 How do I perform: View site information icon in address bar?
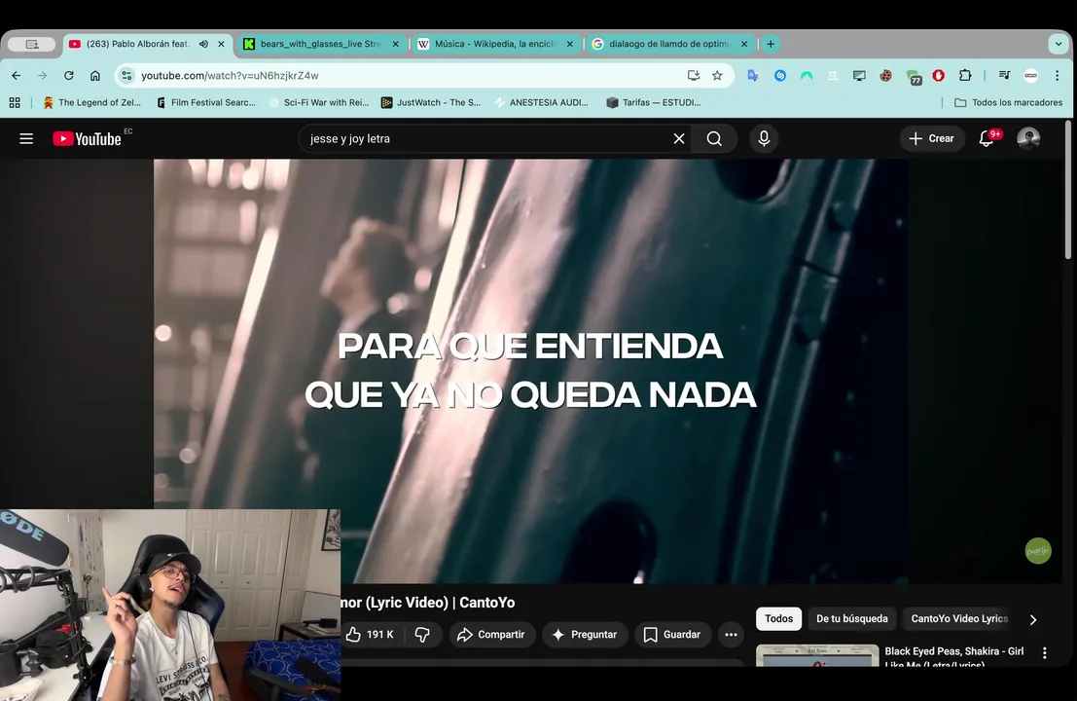(x=126, y=76)
